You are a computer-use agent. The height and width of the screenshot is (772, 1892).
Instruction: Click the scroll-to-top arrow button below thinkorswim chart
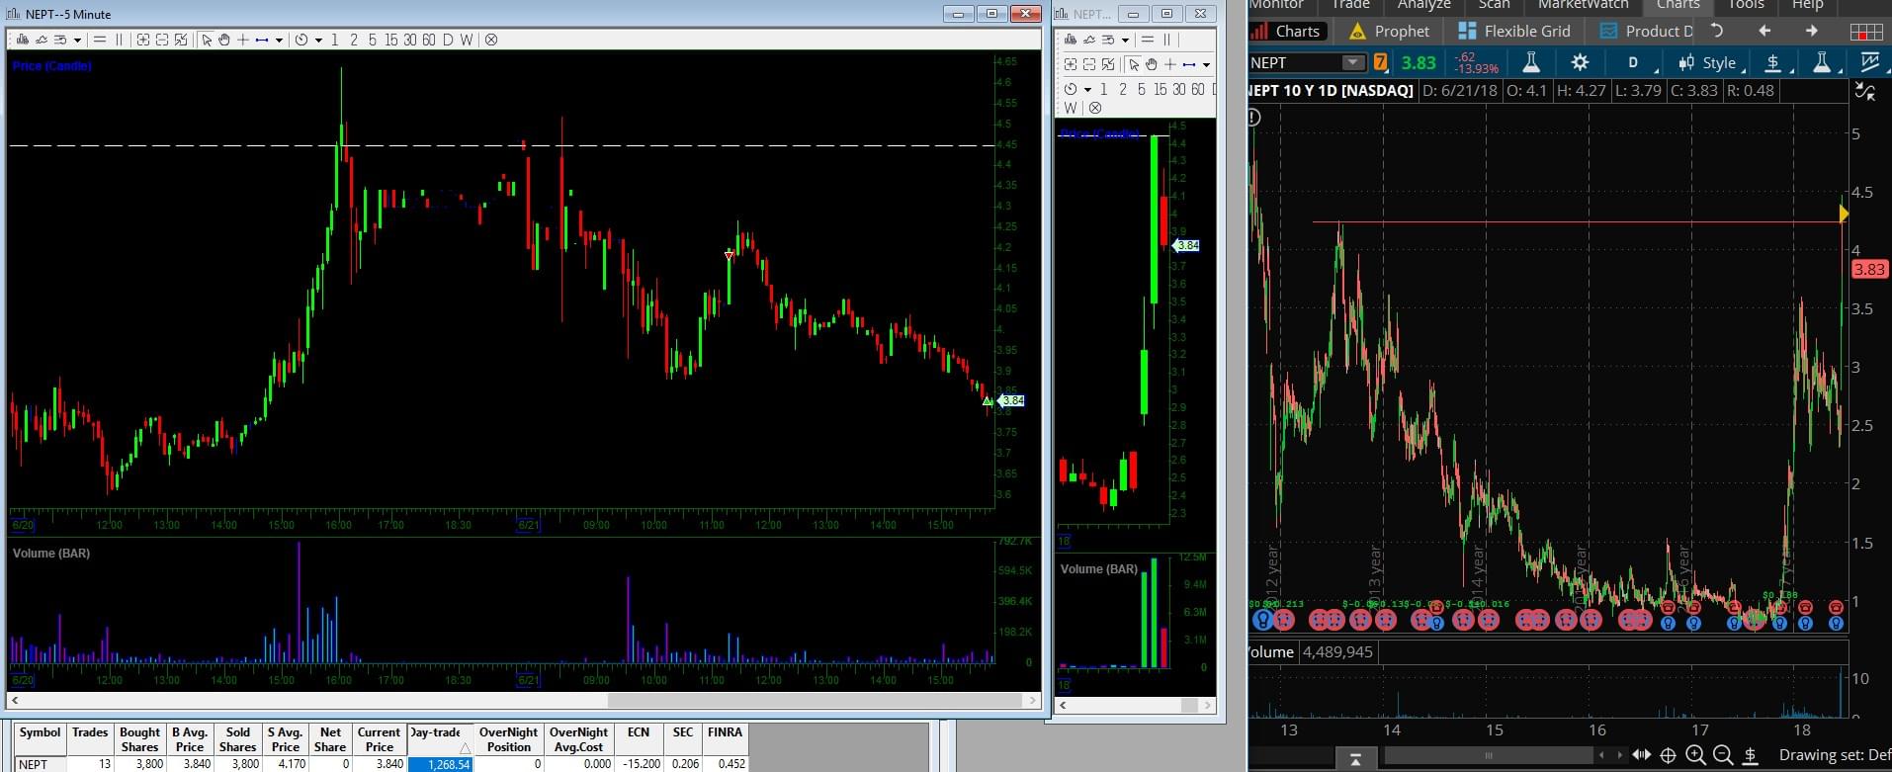coord(1355,758)
